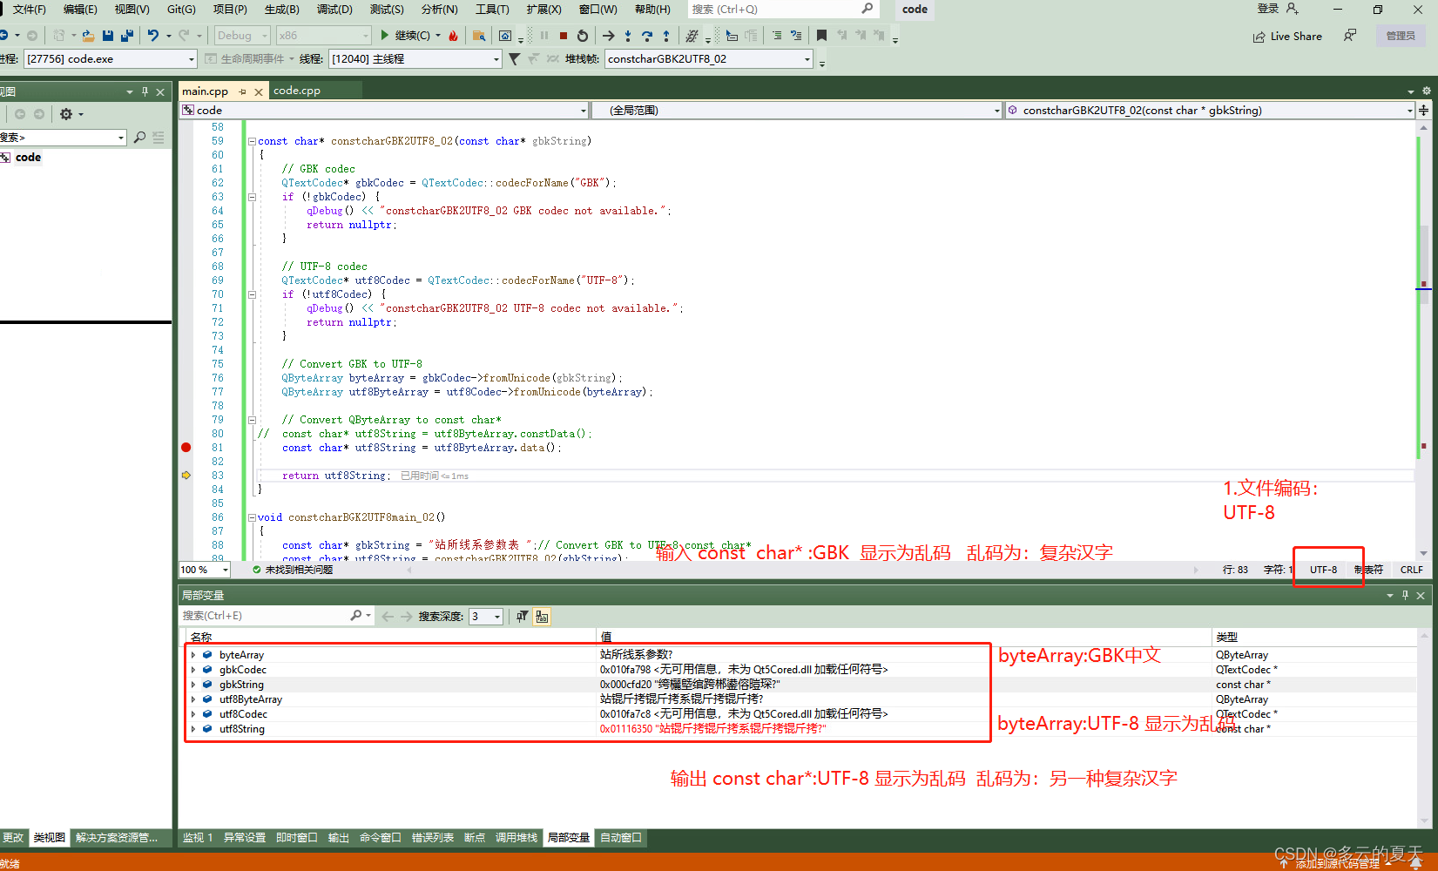
Task: Click the UTF-8 encoding indicator in status bar
Action: [1324, 569]
